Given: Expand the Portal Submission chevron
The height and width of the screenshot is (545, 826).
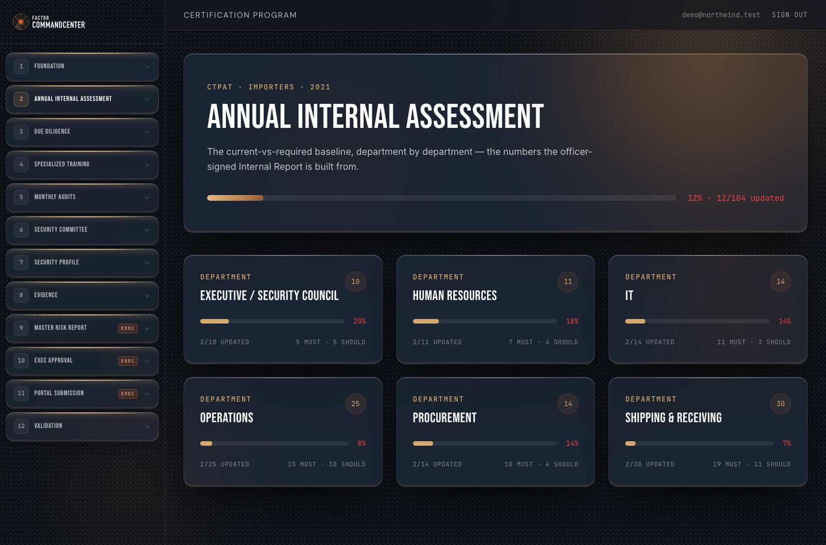Looking at the screenshot, I should click(x=147, y=394).
